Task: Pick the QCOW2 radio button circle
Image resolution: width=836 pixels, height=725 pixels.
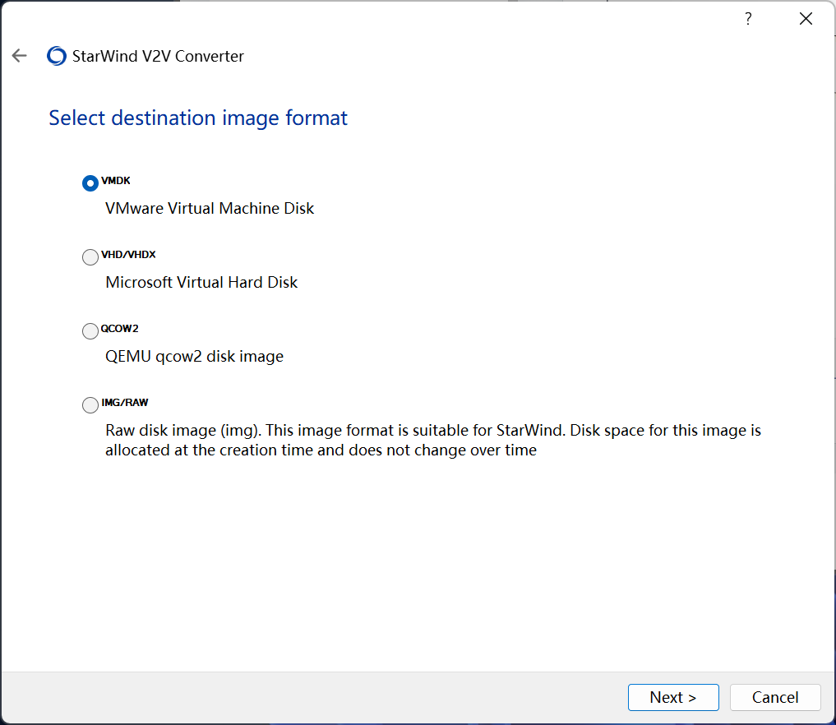Action: point(90,331)
